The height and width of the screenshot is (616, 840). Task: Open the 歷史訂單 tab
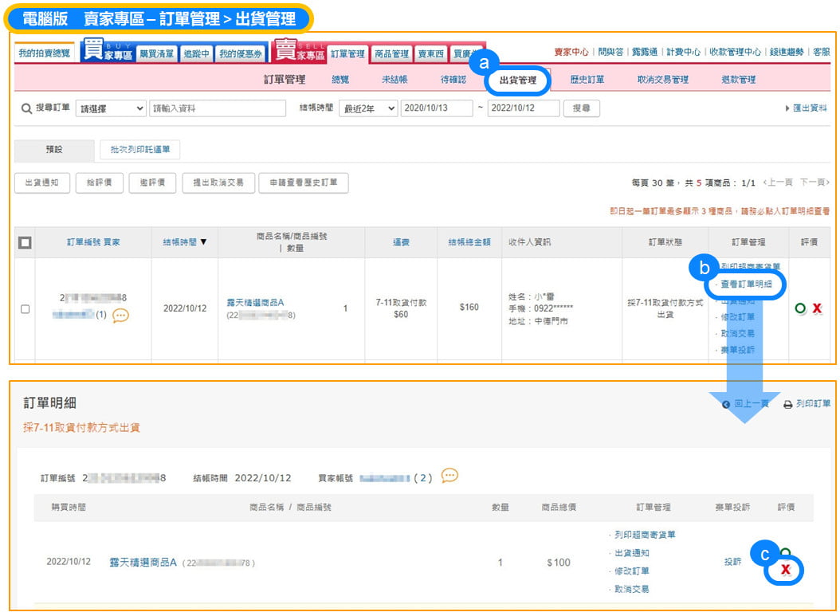[587, 80]
